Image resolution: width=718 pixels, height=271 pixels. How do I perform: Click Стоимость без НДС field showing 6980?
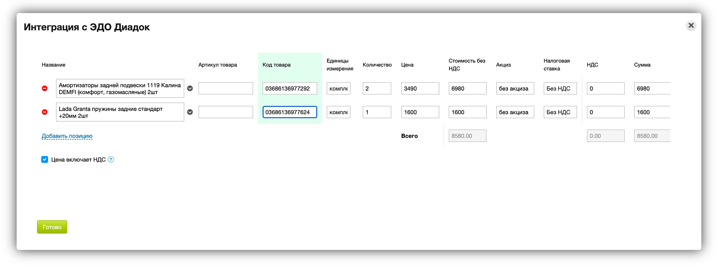click(x=467, y=88)
